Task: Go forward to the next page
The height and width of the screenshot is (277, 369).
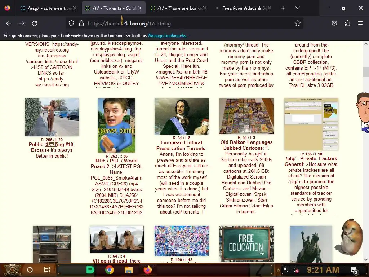Action: click(22, 23)
